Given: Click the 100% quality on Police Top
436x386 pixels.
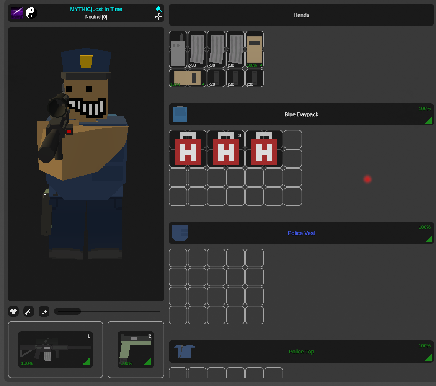Looking at the screenshot, I should (424, 346).
